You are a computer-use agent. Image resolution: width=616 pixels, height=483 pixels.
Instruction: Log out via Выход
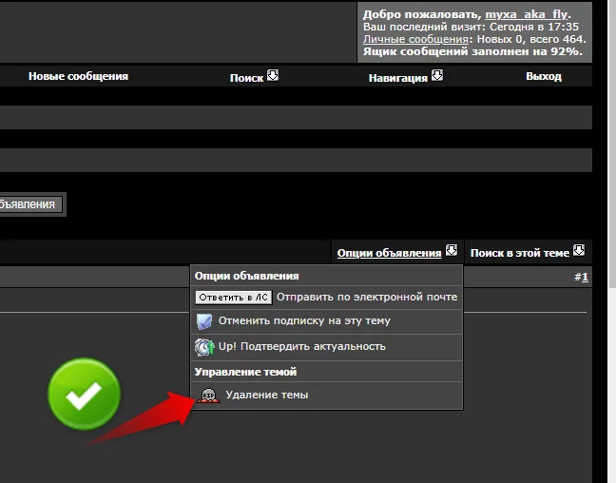(544, 76)
